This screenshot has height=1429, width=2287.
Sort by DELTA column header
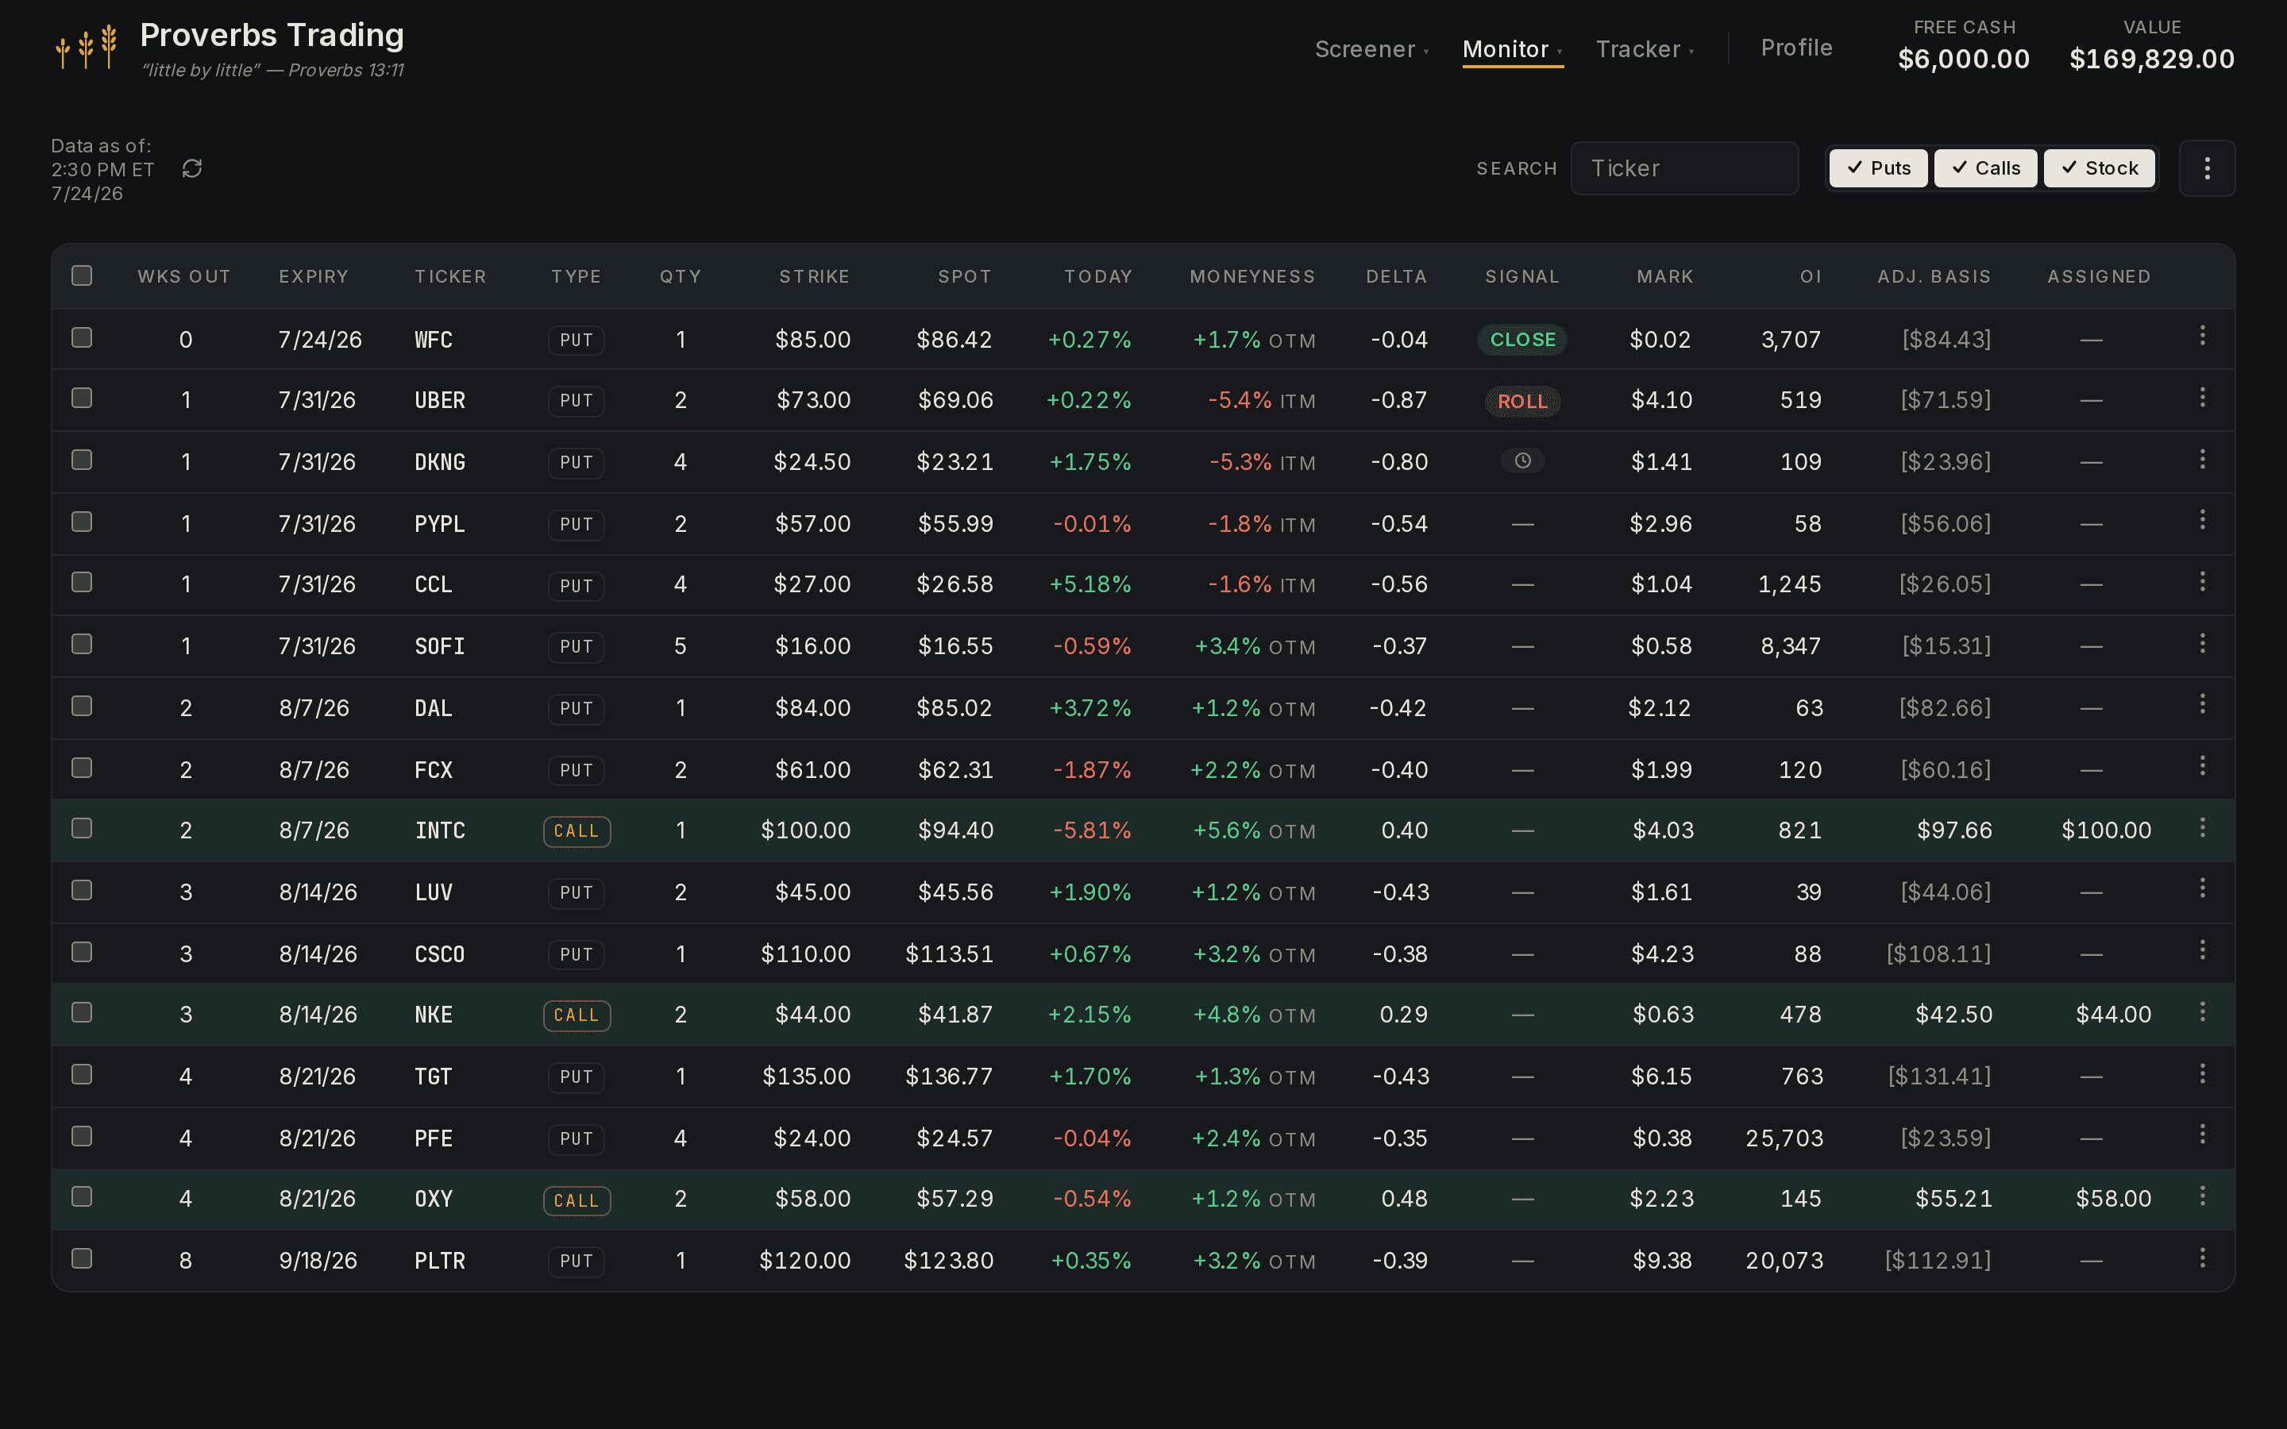1396,276
